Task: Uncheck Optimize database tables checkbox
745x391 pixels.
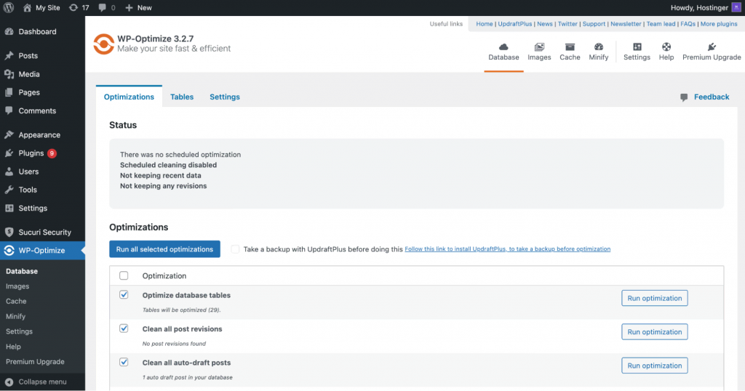Action: point(124,295)
